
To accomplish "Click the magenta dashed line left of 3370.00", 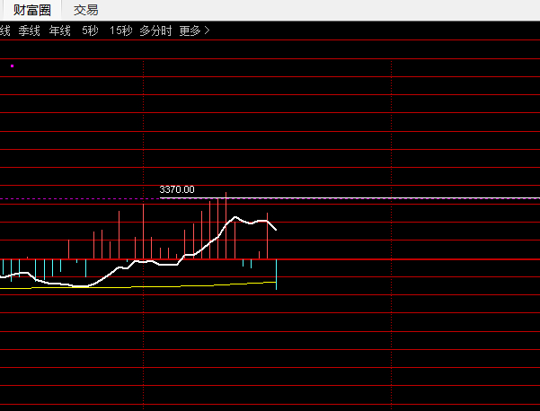I will [x=80, y=199].
